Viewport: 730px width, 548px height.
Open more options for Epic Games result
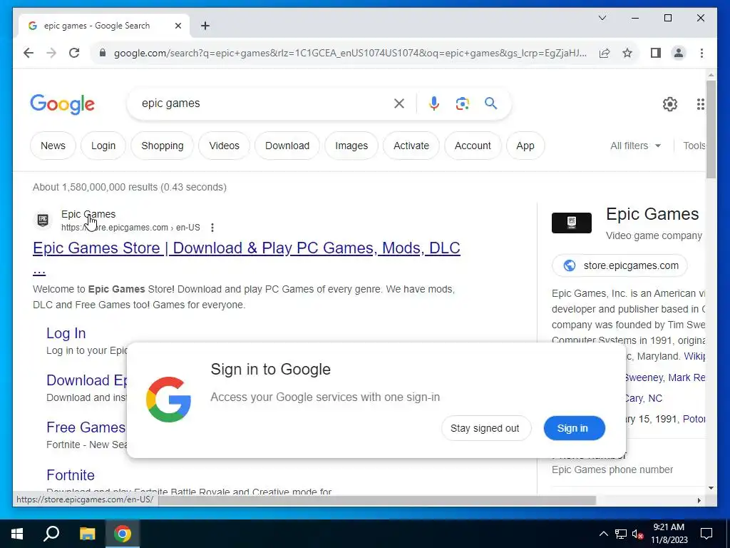pos(212,228)
